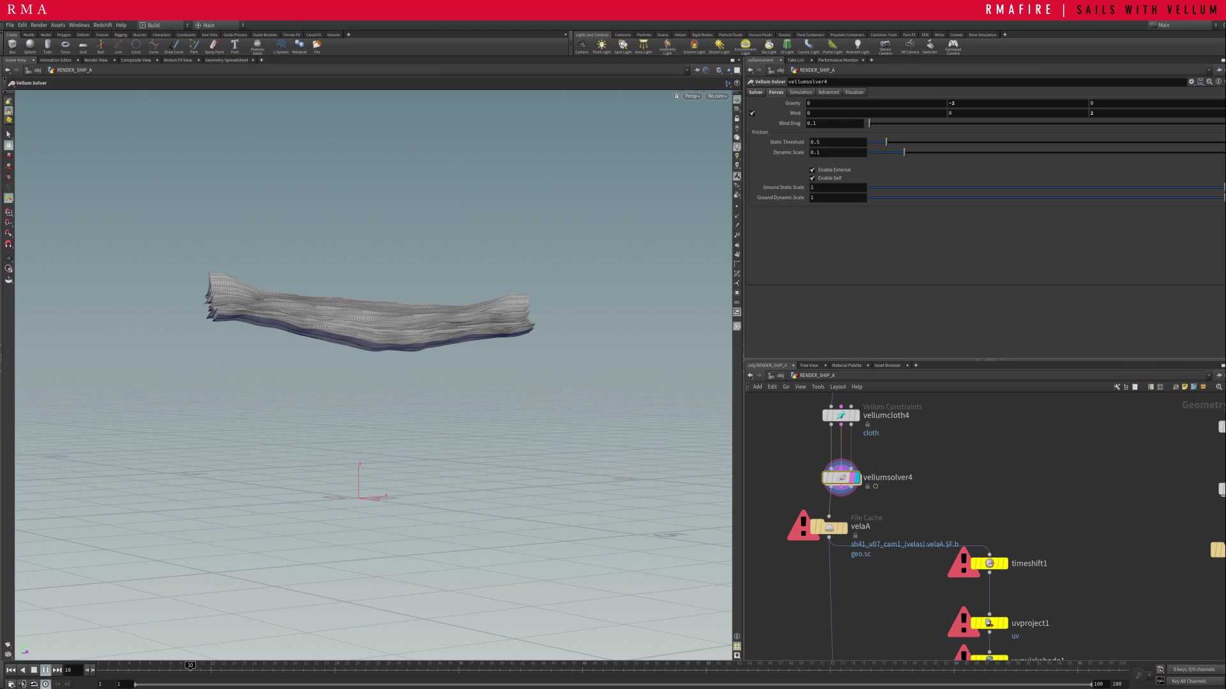Switch to the Simulation parameter tab
Screen dimensions: 1226x689
click(x=801, y=92)
